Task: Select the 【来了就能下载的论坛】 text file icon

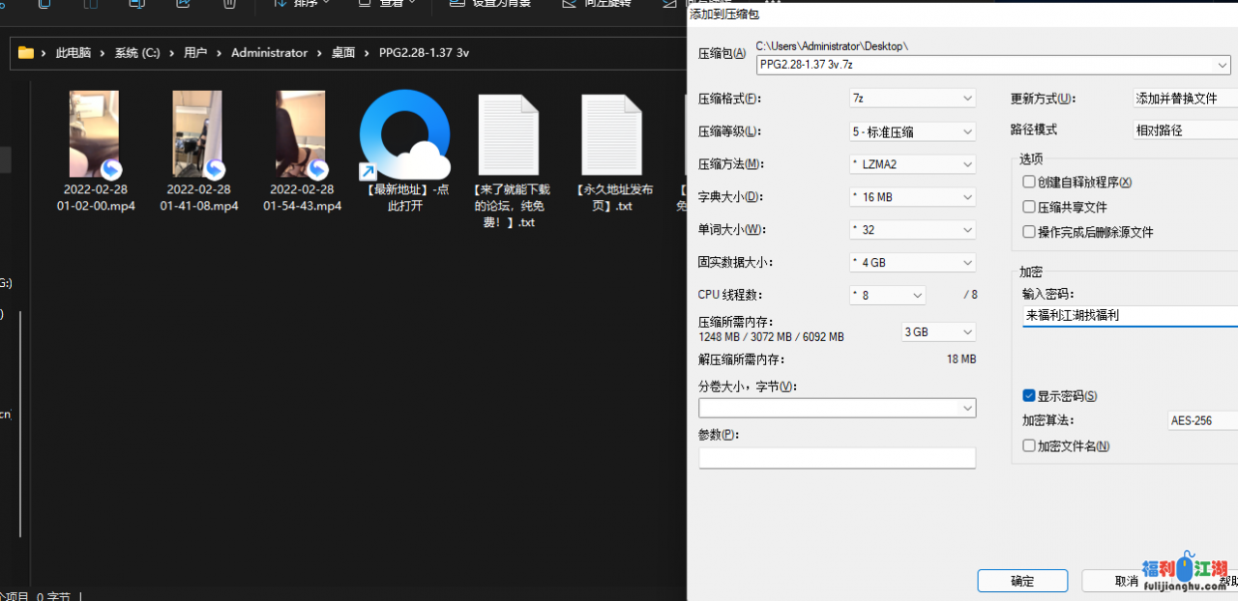Action: [509, 135]
